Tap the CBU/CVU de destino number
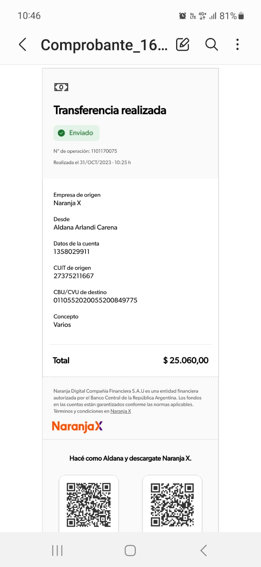The width and height of the screenshot is (261, 567). (x=95, y=300)
